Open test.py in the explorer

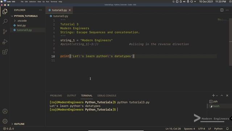point(21,25)
